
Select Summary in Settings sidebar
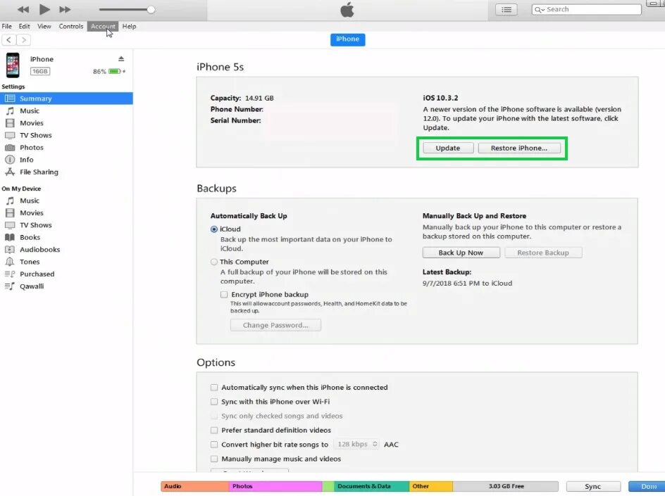click(x=67, y=98)
